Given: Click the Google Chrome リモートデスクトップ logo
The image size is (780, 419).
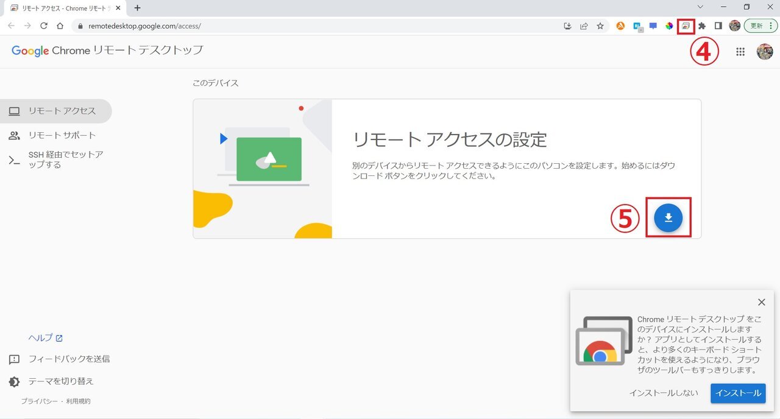Looking at the screenshot, I should [107, 51].
